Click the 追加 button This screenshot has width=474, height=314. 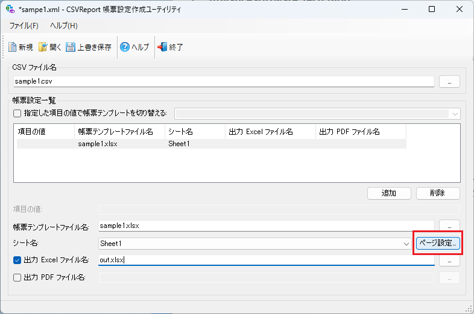point(389,193)
